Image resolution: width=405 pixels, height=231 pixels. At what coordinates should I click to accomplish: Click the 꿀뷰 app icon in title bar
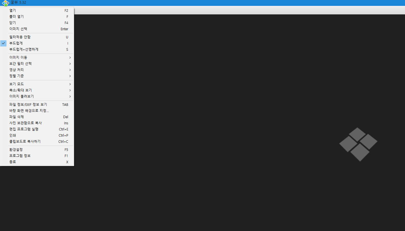point(5,3)
